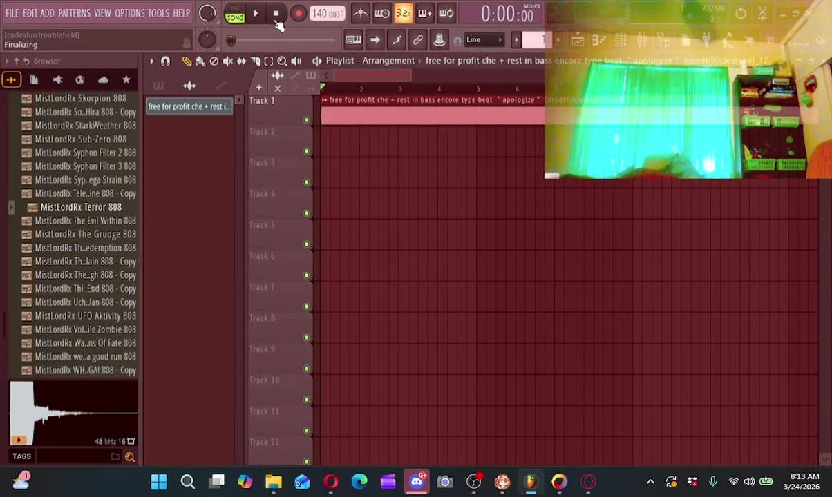The image size is (832, 497).
Task: Click the Stop button in transport
Action: click(276, 13)
